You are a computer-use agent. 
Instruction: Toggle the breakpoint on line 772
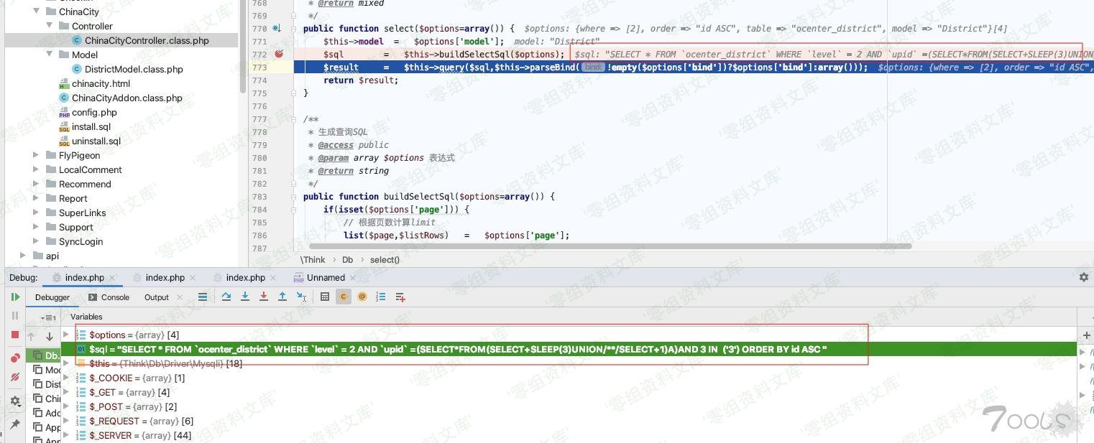click(280, 54)
